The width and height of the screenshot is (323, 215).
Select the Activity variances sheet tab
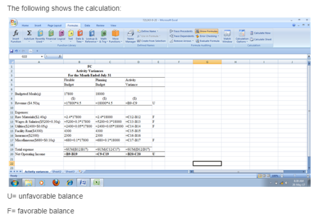[36, 172]
